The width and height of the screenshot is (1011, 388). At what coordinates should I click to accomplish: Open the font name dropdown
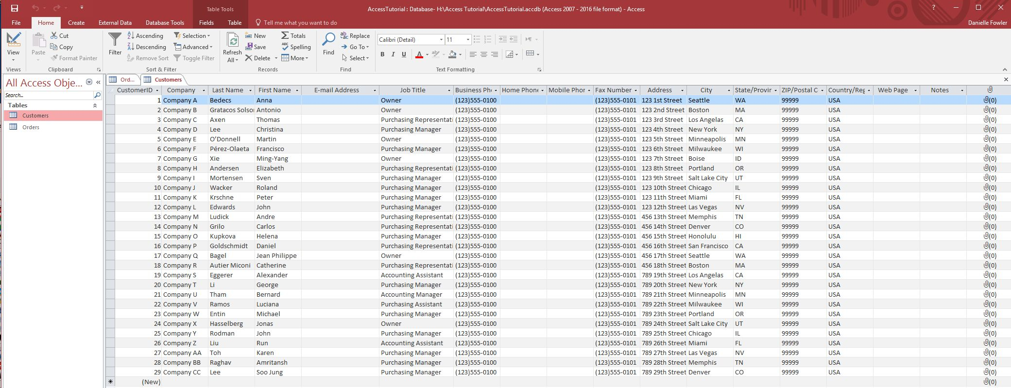(441, 40)
